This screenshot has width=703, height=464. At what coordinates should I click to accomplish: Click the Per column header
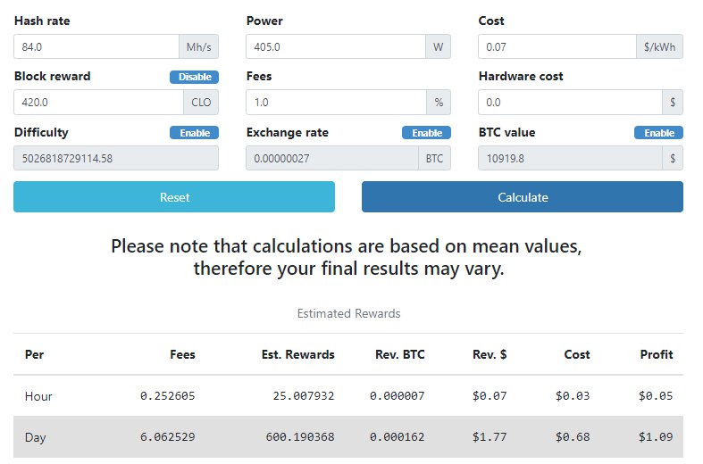pos(34,354)
